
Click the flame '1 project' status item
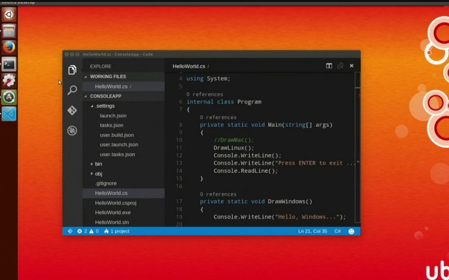coord(117,231)
